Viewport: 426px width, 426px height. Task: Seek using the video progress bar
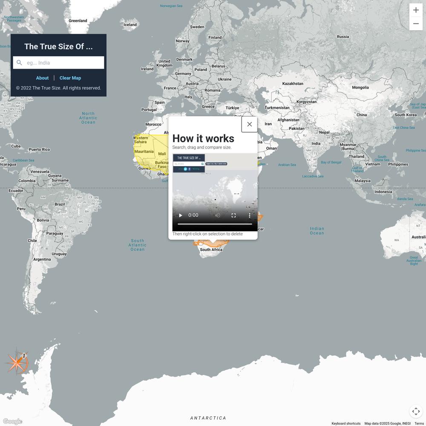215,224
